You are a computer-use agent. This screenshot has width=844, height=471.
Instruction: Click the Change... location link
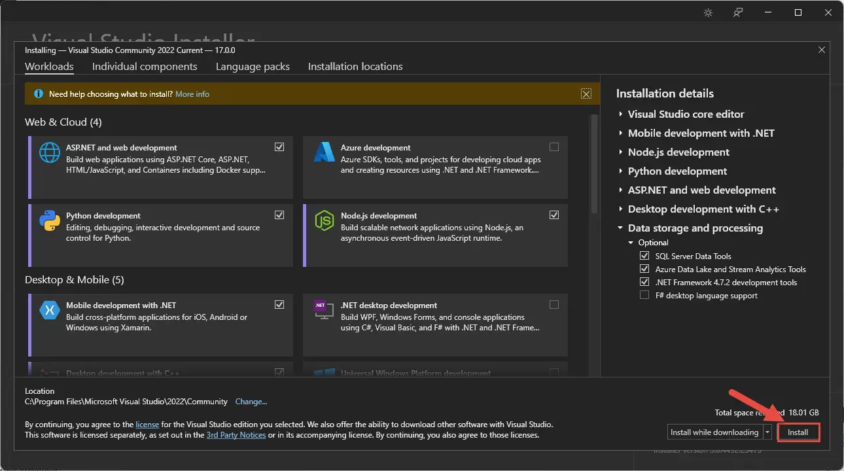251,402
